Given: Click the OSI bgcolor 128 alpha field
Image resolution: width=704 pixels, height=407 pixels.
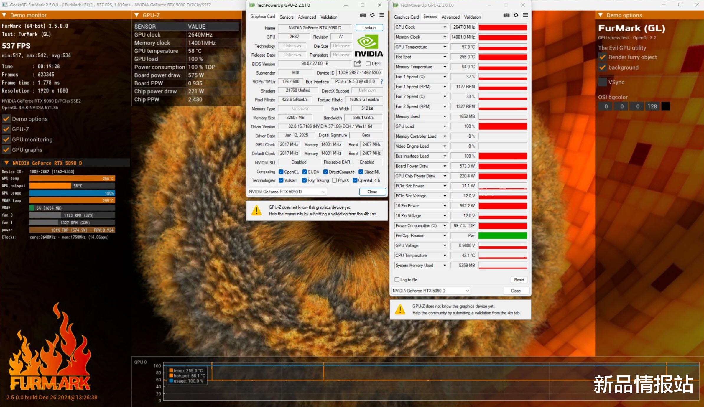Looking at the screenshot, I should coord(652,106).
